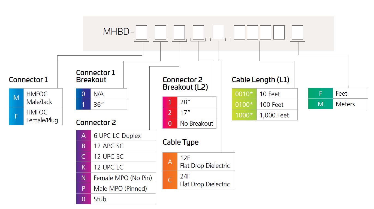Select the teal F Feet unit code
Viewport: 374px width, 209px height.
coord(321,93)
